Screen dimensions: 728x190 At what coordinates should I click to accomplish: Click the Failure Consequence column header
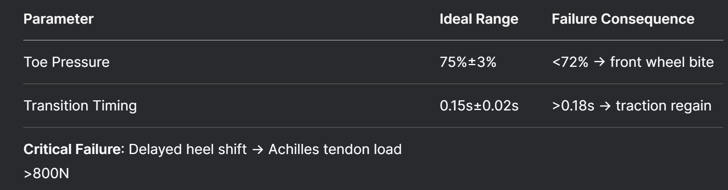(x=623, y=19)
